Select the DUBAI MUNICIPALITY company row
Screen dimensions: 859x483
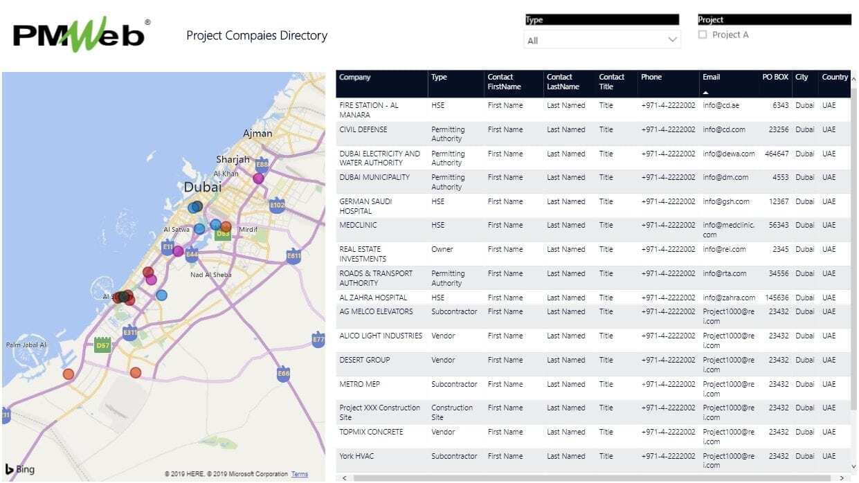pos(374,178)
